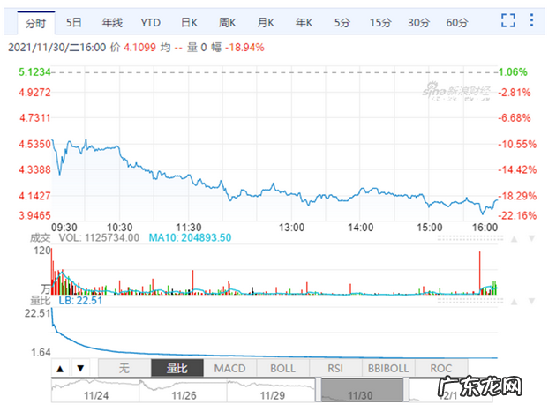Click the volume panel down arrow

click(531, 238)
